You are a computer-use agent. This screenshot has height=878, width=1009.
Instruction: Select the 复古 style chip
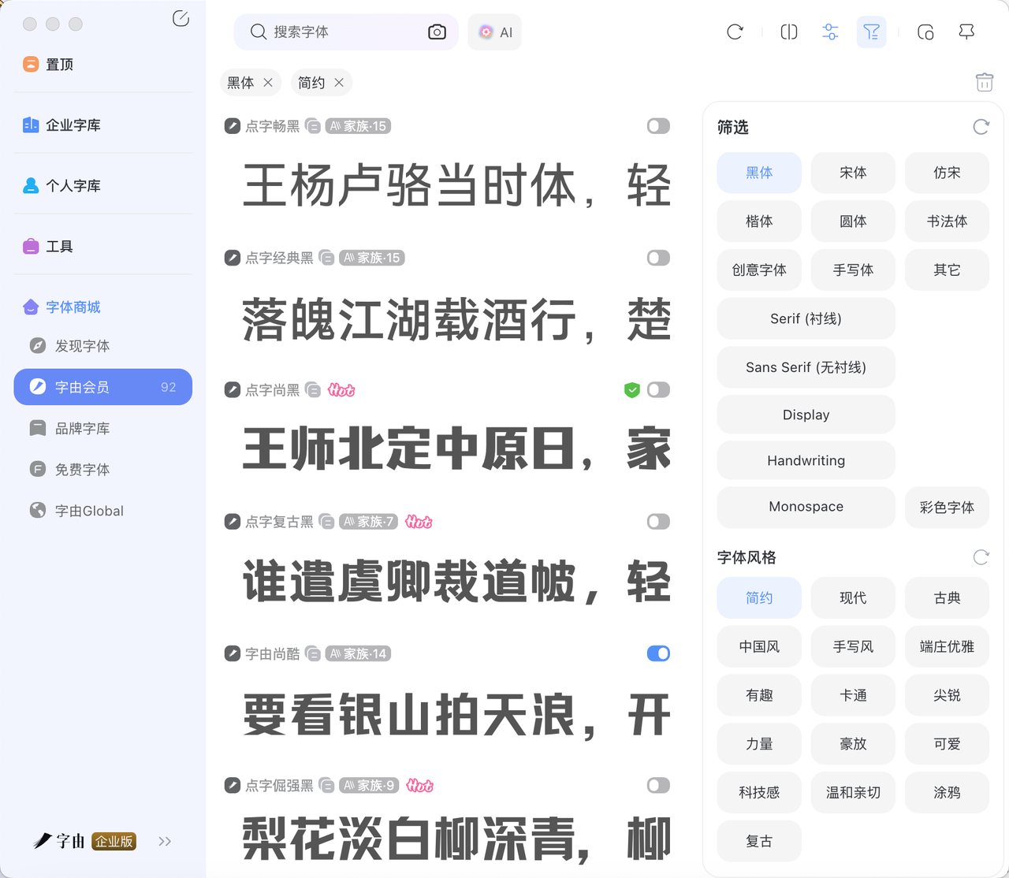[759, 841]
